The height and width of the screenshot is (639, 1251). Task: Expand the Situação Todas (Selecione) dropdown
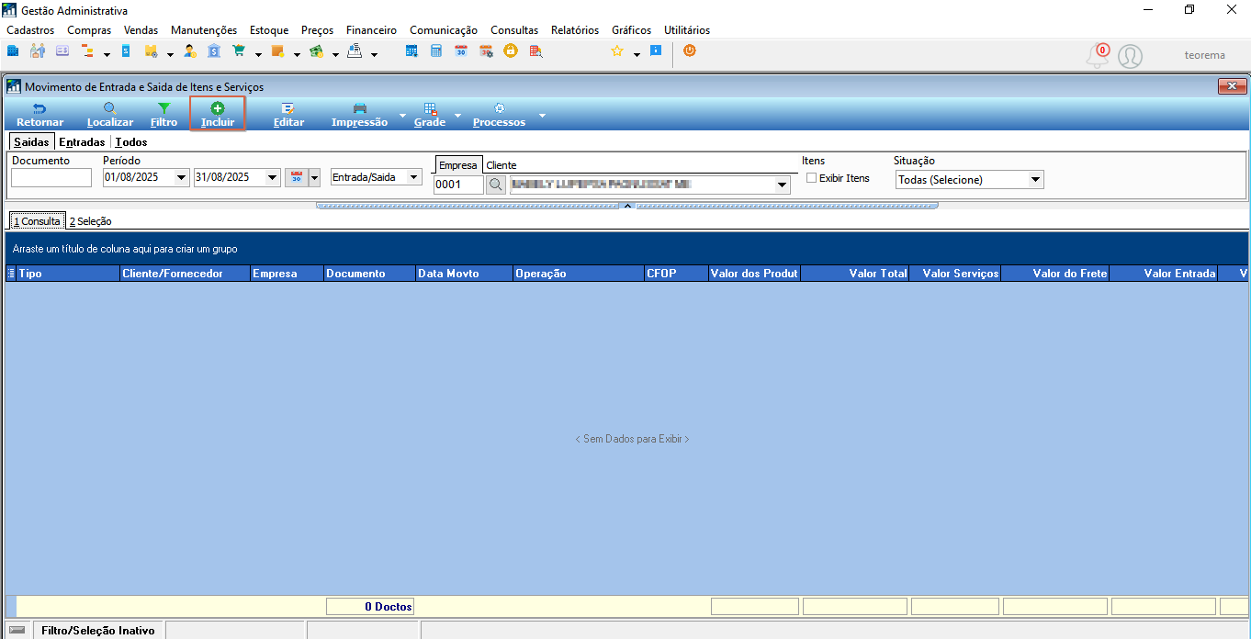[x=1036, y=180]
